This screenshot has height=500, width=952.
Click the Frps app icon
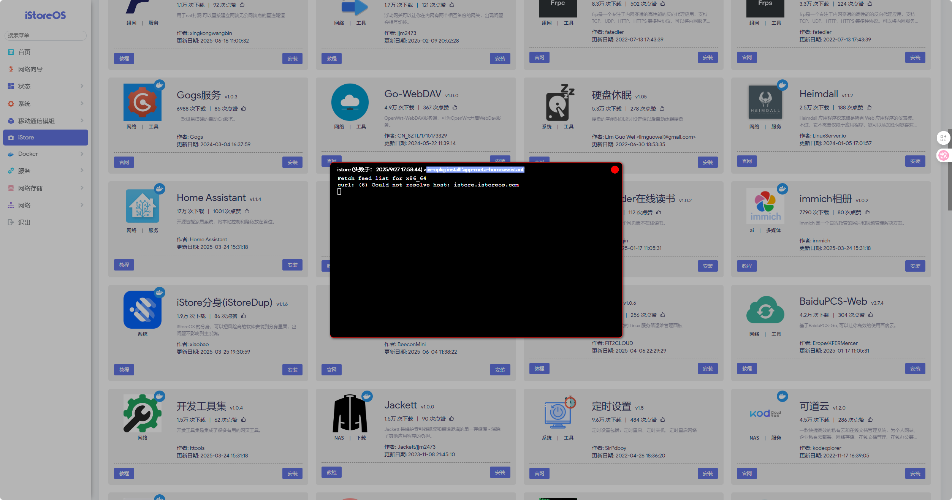pos(765,8)
